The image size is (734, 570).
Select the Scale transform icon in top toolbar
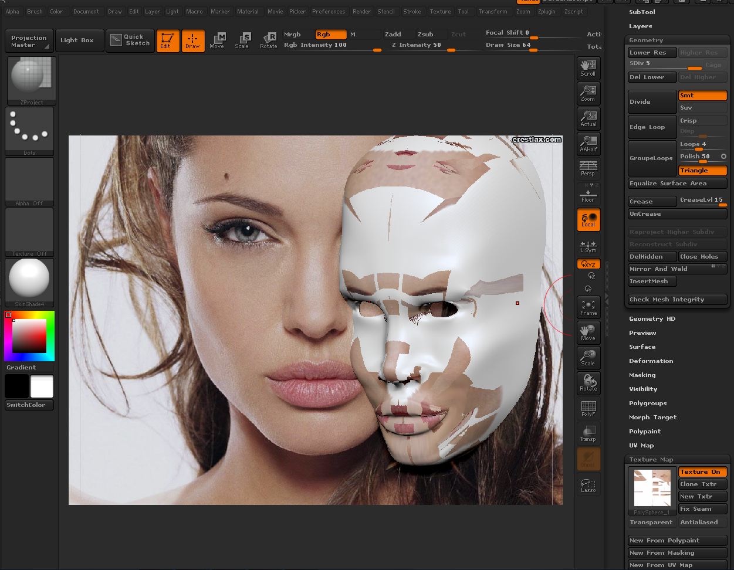[242, 41]
